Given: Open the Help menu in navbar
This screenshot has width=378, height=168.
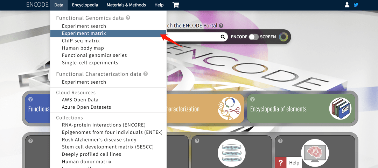Looking at the screenshot, I should click(159, 5).
